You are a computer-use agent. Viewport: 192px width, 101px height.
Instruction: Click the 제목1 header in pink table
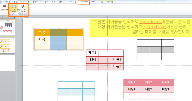tap(132, 82)
